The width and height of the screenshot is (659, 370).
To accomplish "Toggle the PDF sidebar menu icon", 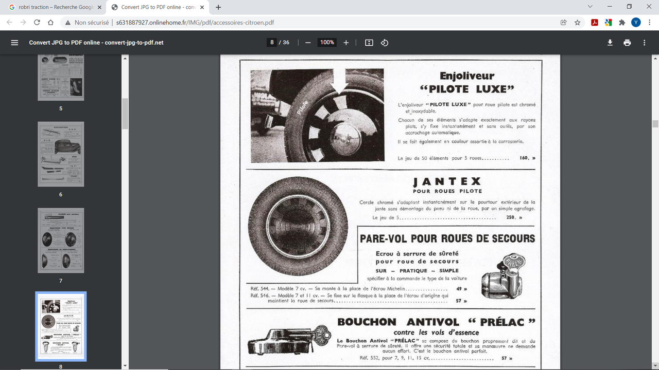I will click(x=14, y=43).
